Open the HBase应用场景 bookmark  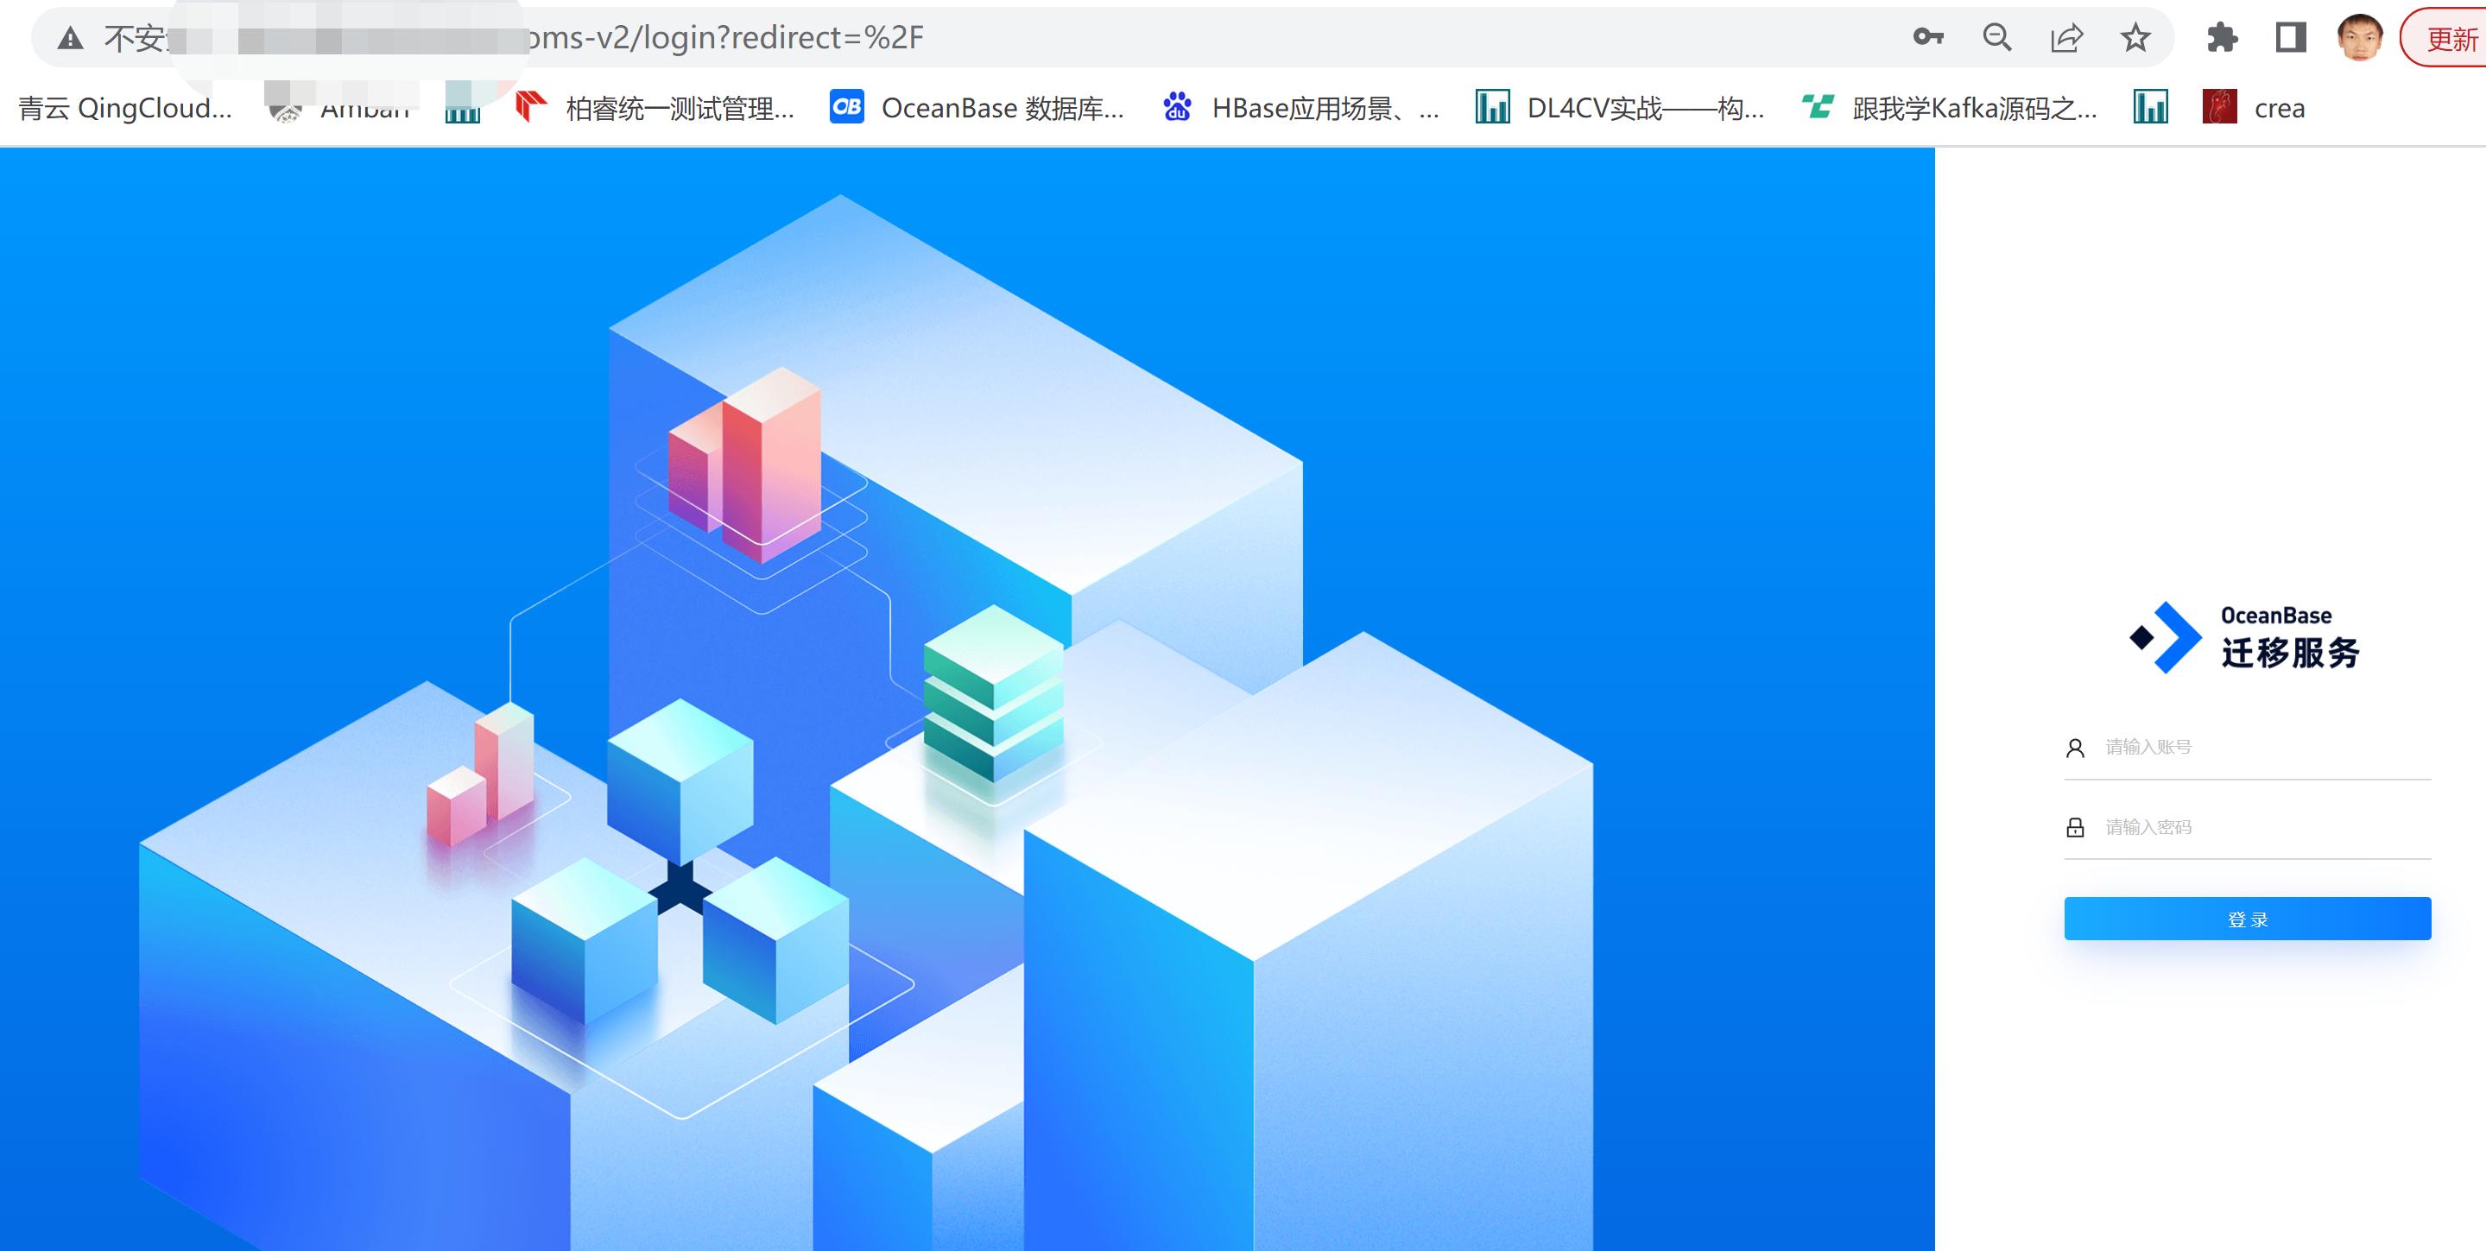(1301, 108)
